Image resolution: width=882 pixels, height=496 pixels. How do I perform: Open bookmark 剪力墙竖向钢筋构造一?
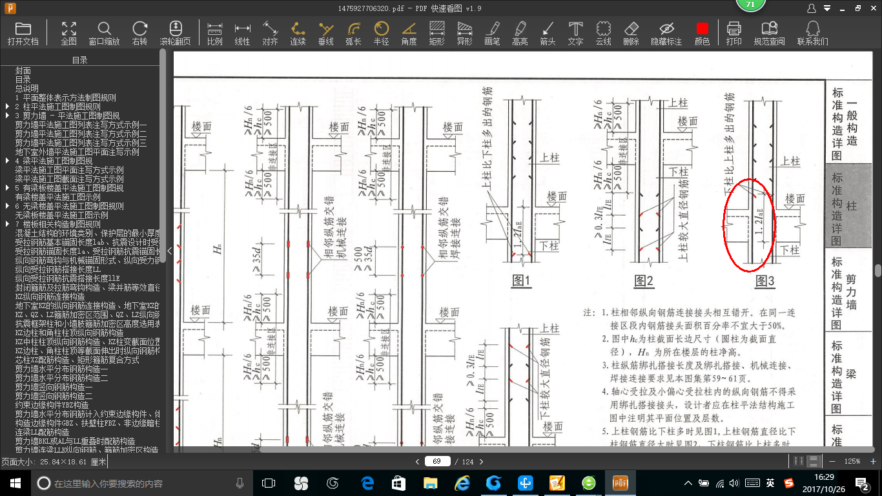pyautogui.click(x=54, y=387)
